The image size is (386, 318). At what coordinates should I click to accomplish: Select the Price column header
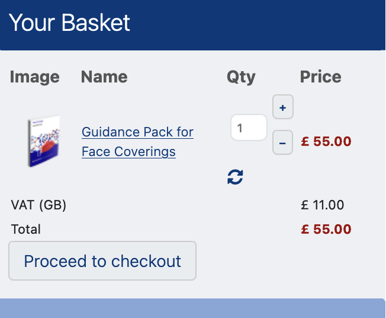pyautogui.click(x=320, y=77)
